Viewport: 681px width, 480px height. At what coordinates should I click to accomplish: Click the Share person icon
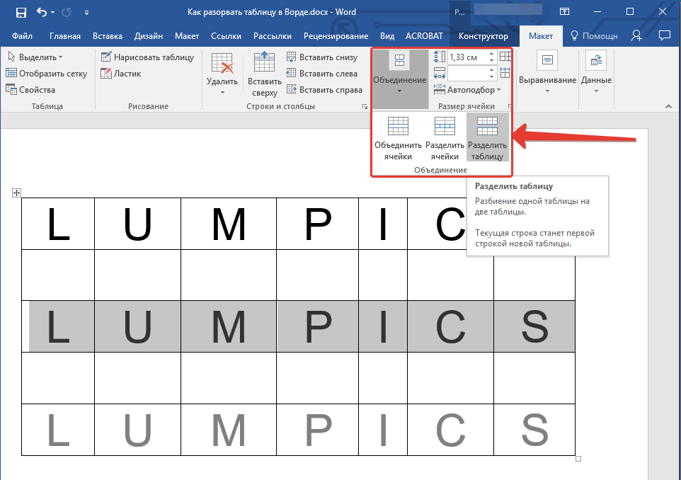636,35
